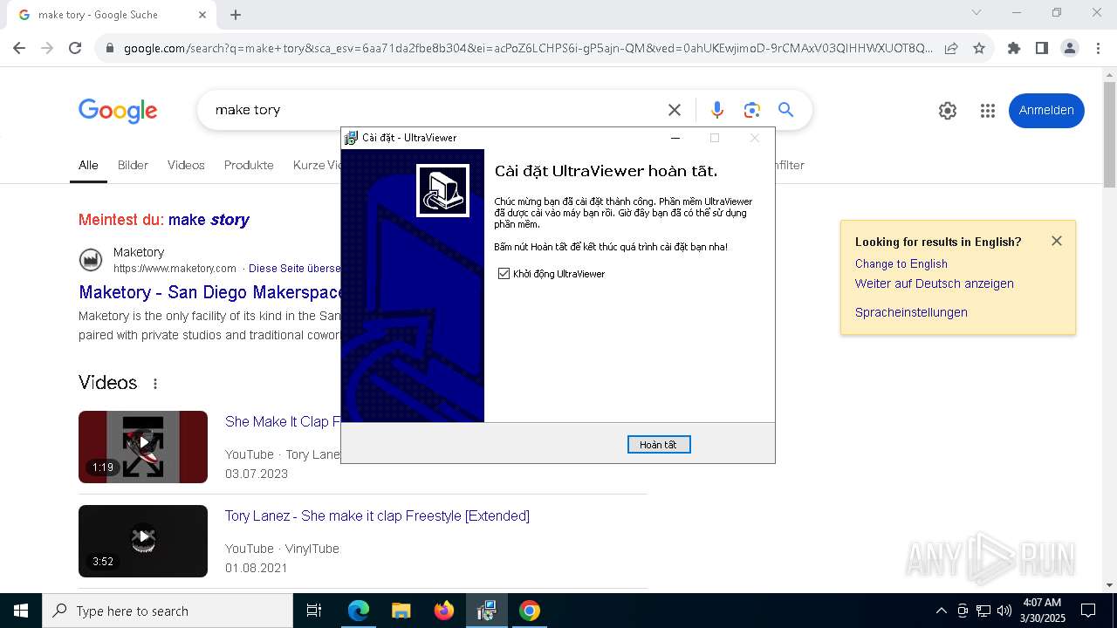Click the taskbar search box
This screenshot has height=628, width=1117.
[168, 611]
